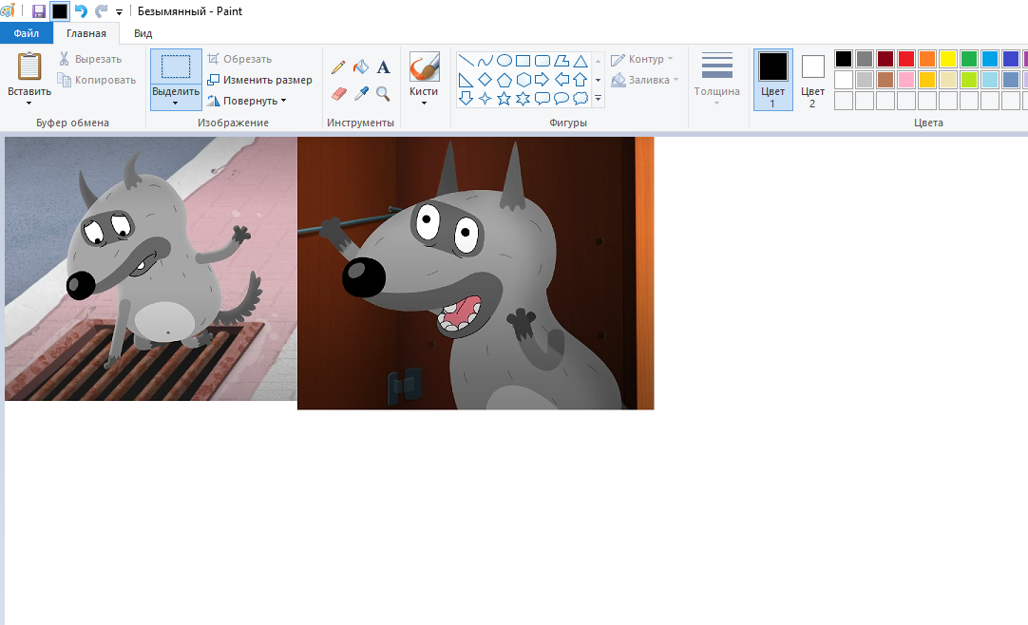Click the redo arrow in the quick toolbar
This screenshot has height=625, width=1028.
101,11
